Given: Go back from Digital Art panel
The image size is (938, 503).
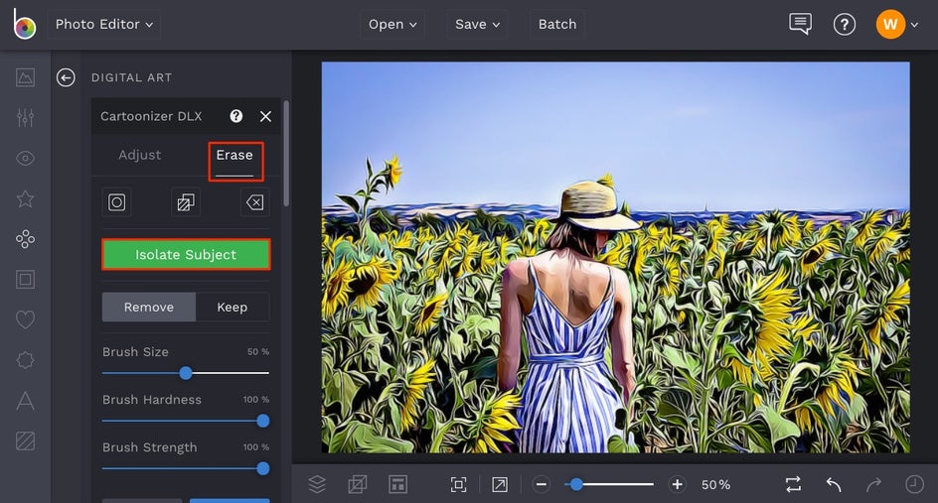Looking at the screenshot, I should 66,77.
